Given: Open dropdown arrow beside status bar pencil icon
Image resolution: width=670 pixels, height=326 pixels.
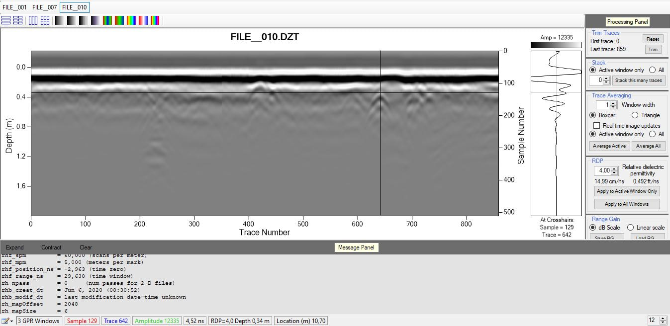Looking at the screenshot, I should coord(11,321).
